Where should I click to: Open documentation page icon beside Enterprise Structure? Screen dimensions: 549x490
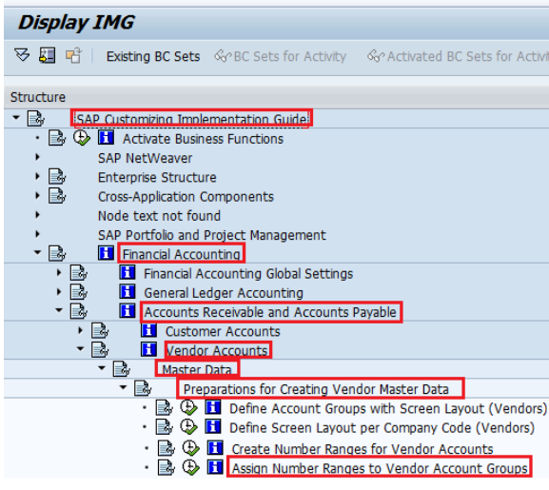57,177
